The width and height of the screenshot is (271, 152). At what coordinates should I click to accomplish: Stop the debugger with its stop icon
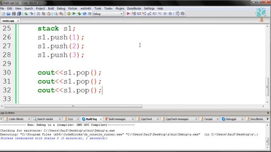pos(170,14)
